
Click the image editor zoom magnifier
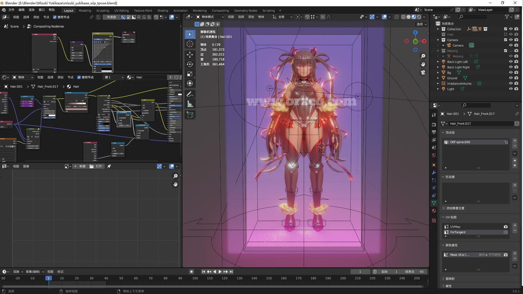(176, 176)
